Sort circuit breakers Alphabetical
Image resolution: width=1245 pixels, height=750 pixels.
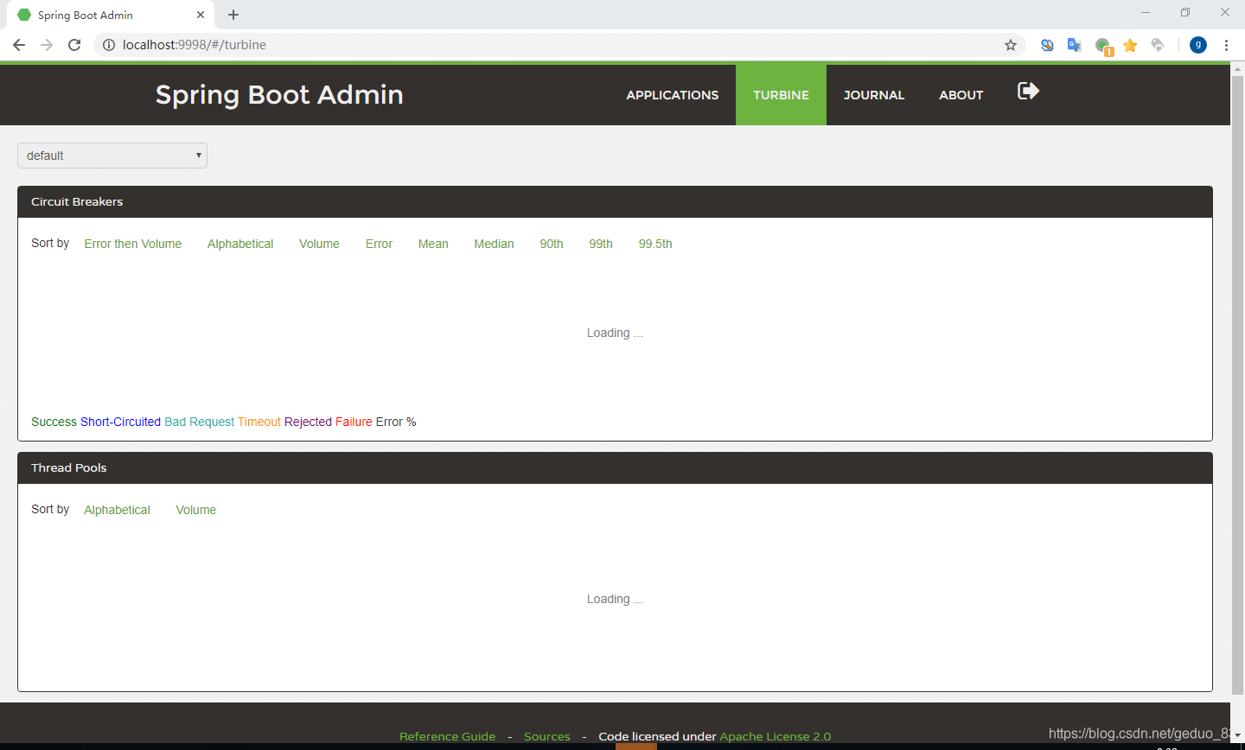click(x=240, y=244)
